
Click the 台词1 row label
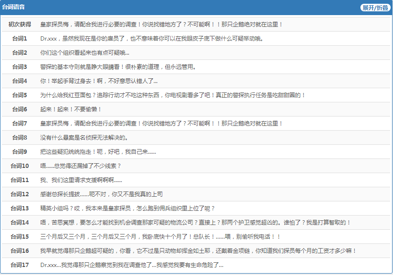click(20, 39)
